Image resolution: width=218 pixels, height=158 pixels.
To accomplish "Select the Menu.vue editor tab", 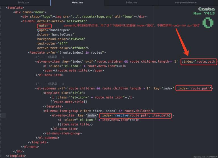I will pyautogui.click(x=77, y=3).
